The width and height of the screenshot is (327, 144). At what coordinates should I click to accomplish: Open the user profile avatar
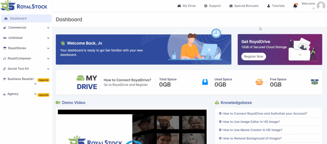click(321, 6)
